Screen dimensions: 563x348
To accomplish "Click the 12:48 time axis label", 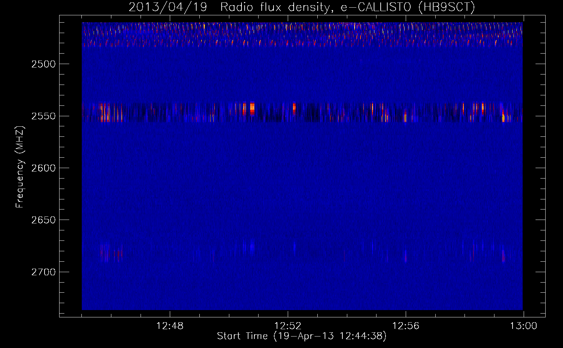I will point(170,326).
